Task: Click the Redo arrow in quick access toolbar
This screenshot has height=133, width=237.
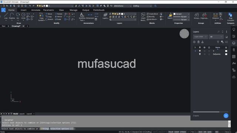Action: [33, 6]
